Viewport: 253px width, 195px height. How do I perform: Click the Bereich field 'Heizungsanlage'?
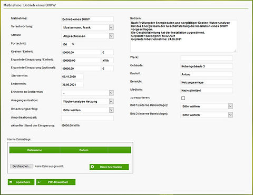[207, 82]
